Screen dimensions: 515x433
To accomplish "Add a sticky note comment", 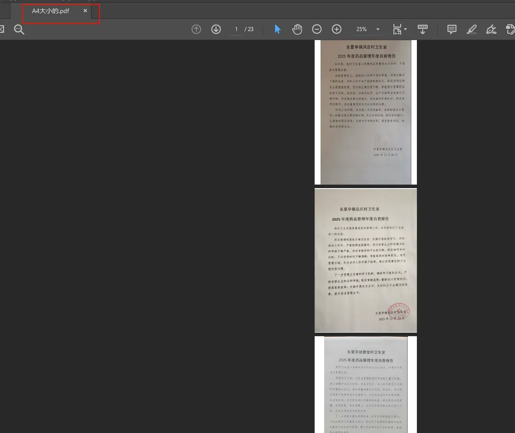I will click(452, 29).
